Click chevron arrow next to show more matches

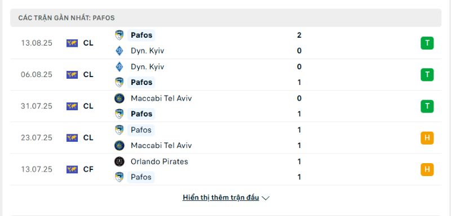click(266, 198)
